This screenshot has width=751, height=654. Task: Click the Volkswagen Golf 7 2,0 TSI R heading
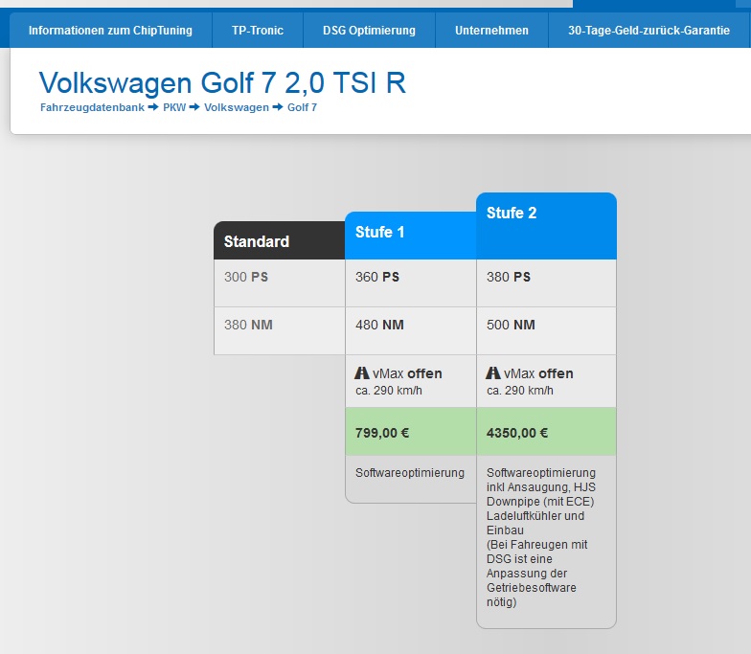click(222, 83)
